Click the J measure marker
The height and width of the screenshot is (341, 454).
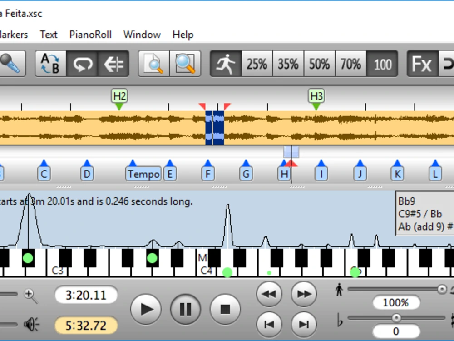tap(360, 174)
